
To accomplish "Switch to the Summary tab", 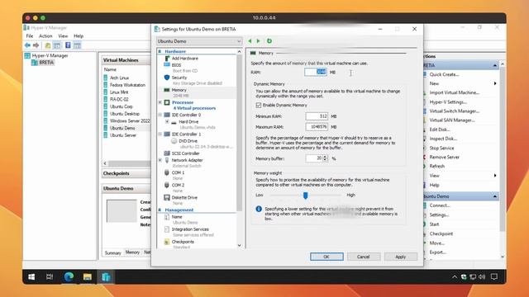I will pyautogui.click(x=112, y=253).
